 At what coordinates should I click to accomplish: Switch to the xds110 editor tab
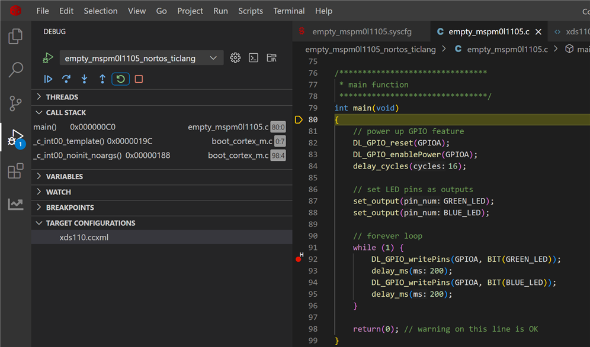(x=570, y=31)
